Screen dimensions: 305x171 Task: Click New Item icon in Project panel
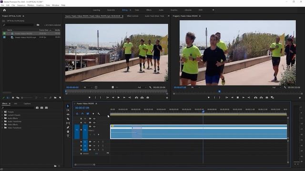pos(60,98)
